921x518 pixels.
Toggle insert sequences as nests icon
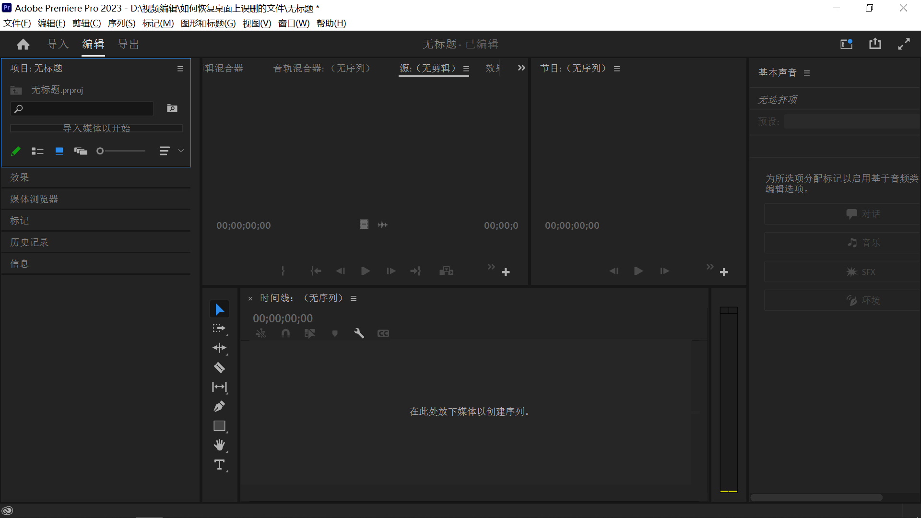[x=261, y=333]
